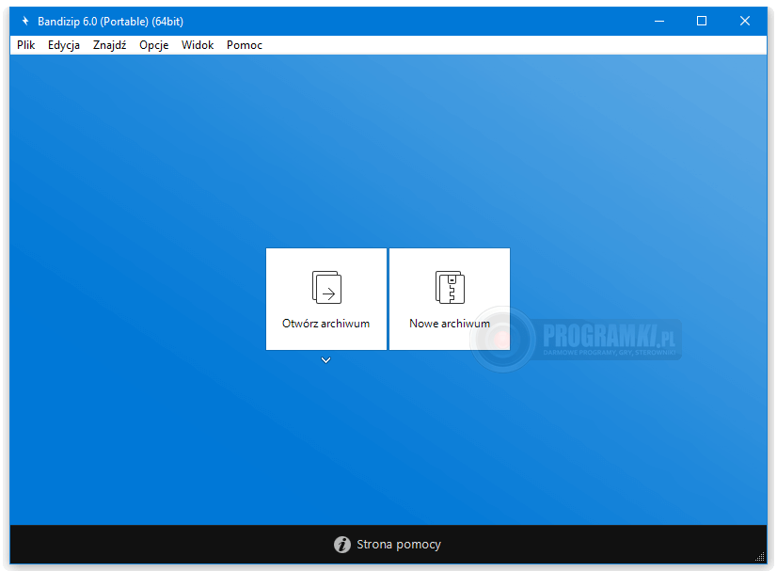The width and height of the screenshot is (777, 571).
Task: Maximize the Bandizip window
Action: [702, 21]
